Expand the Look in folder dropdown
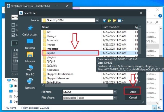The height and width of the screenshot is (112, 164). [x=97, y=20]
